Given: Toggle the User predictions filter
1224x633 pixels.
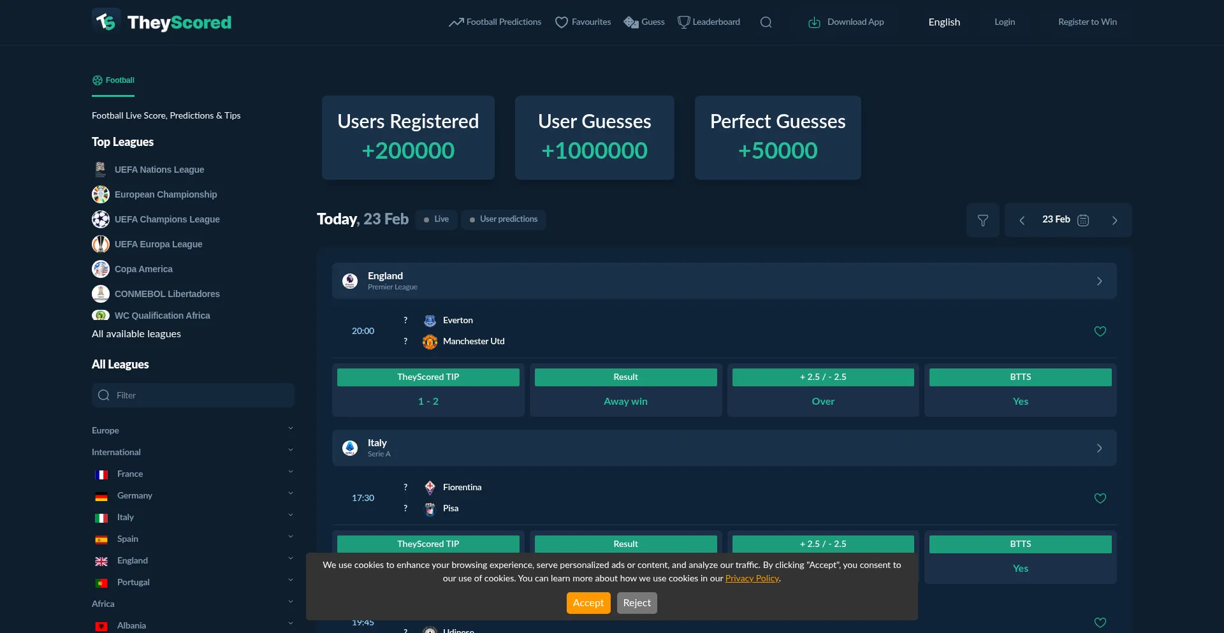Looking at the screenshot, I should pyautogui.click(x=504, y=219).
